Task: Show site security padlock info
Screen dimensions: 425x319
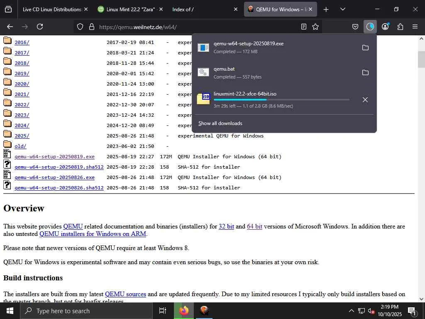Action: click(x=92, y=27)
